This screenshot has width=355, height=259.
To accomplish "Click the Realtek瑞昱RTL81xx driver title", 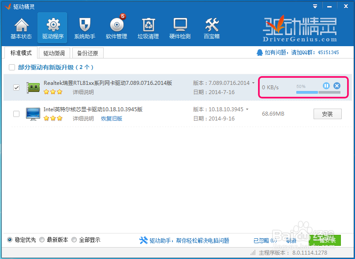I will pyautogui.click(x=108, y=83).
